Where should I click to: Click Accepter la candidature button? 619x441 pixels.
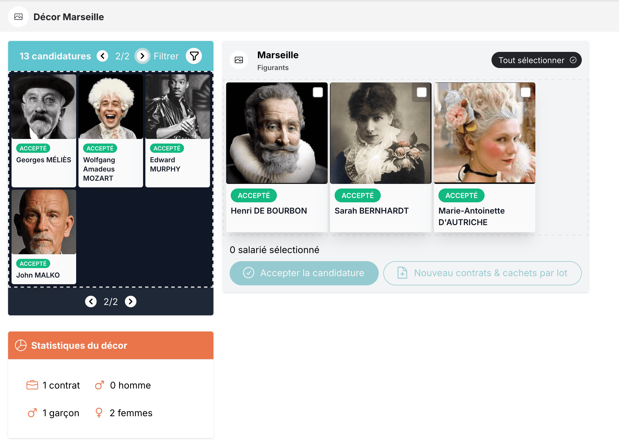tap(304, 273)
